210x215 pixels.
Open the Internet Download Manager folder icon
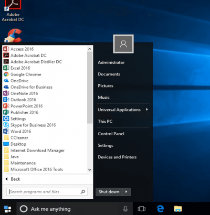click(6, 150)
